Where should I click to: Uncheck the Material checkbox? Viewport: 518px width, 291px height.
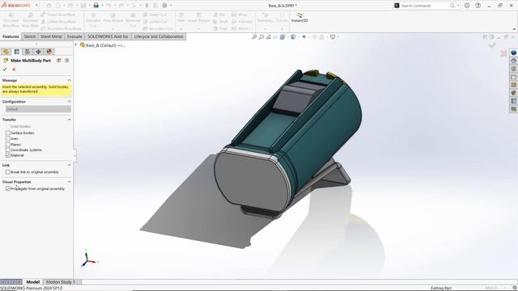7,155
